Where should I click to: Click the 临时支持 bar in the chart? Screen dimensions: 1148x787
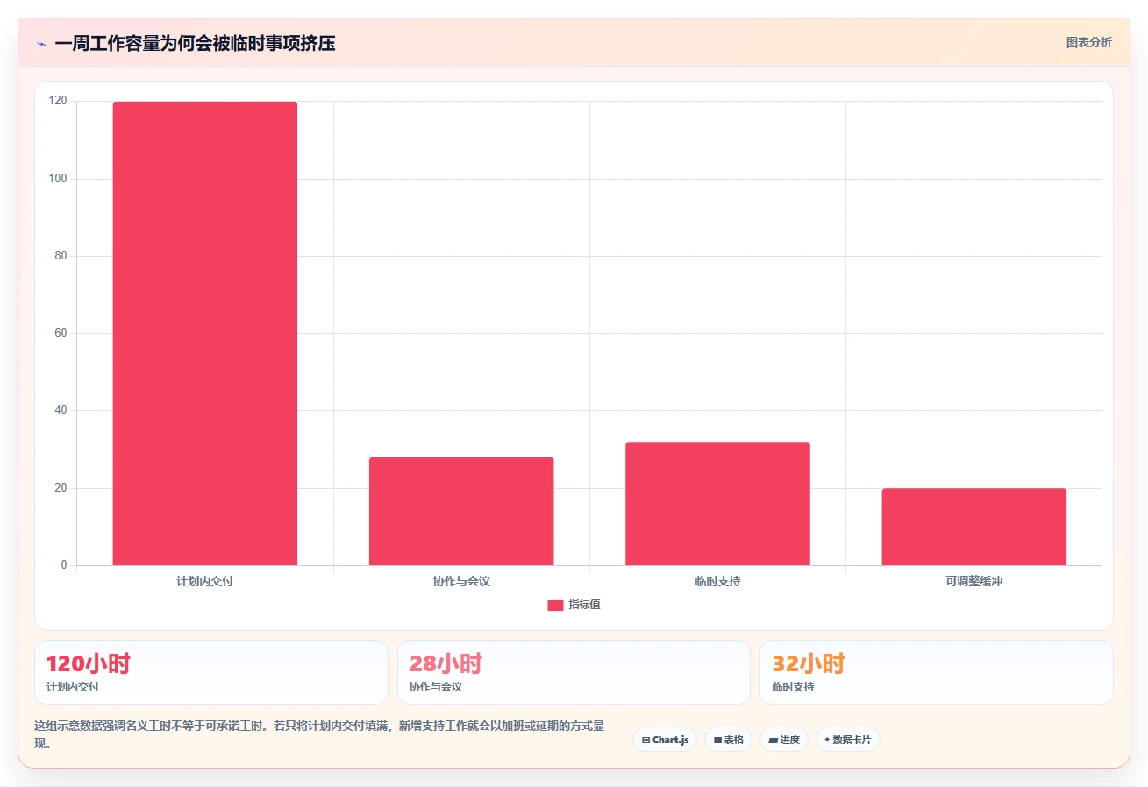click(x=717, y=503)
